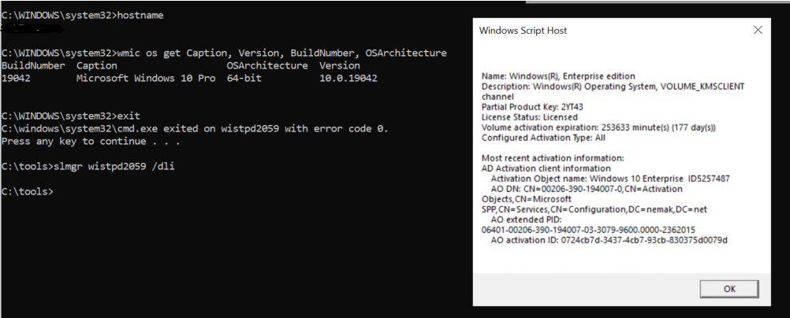This screenshot has height=318, width=790.
Task: Click the Partial Product Key line
Action: (532, 106)
